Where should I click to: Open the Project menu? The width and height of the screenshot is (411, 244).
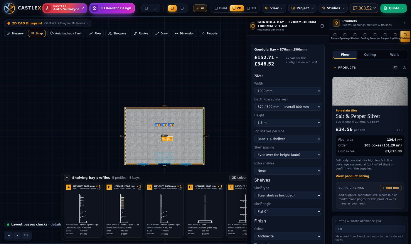302,8
